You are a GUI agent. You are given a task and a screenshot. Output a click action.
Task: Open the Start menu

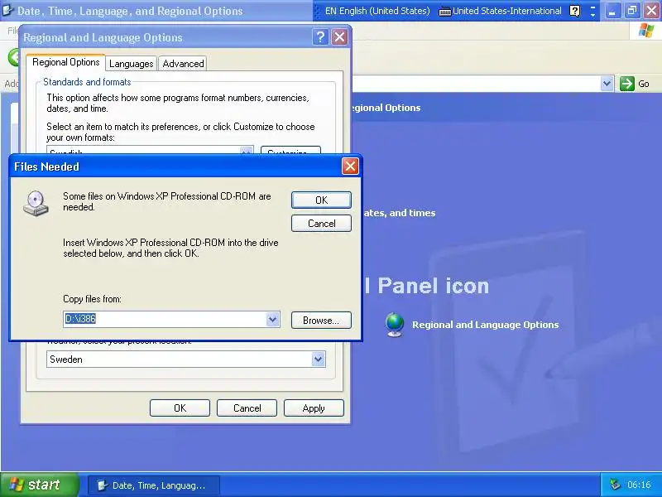pyautogui.click(x=39, y=485)
